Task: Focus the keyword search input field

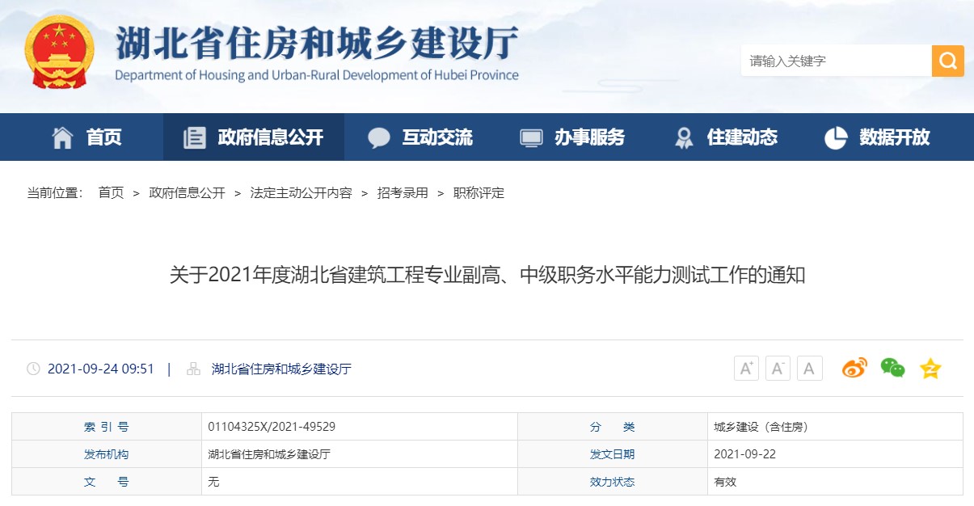Action: point(837,61)
